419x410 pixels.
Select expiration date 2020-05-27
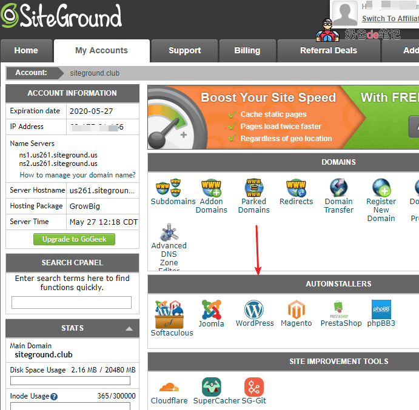tap(92, 111)
